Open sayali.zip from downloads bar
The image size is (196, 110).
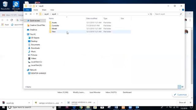(10, 103)
